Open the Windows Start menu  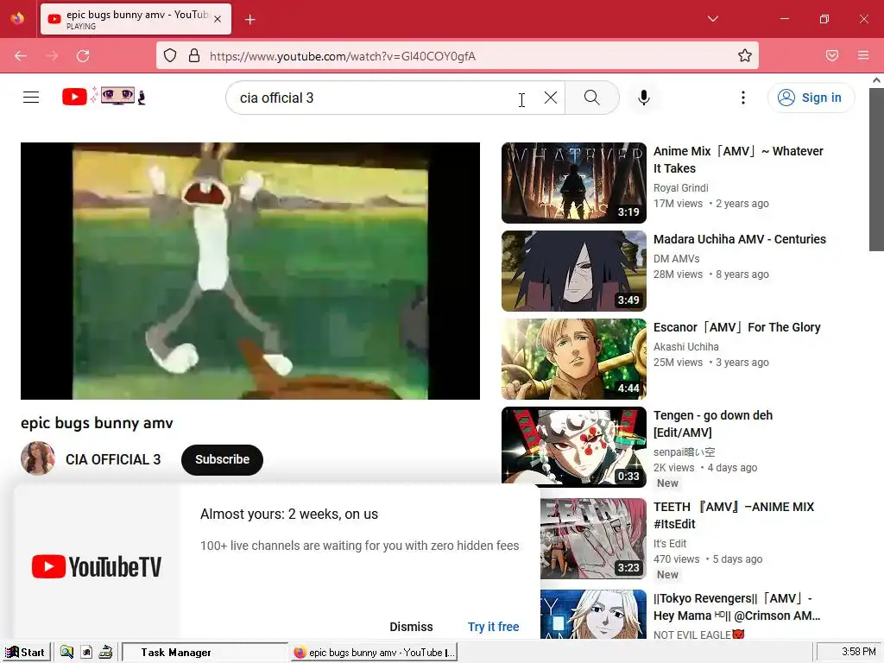[x=25, y=653]
